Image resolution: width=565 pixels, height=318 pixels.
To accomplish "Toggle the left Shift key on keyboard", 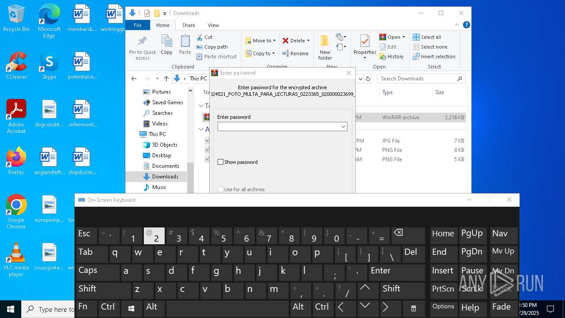I will 103,291.
